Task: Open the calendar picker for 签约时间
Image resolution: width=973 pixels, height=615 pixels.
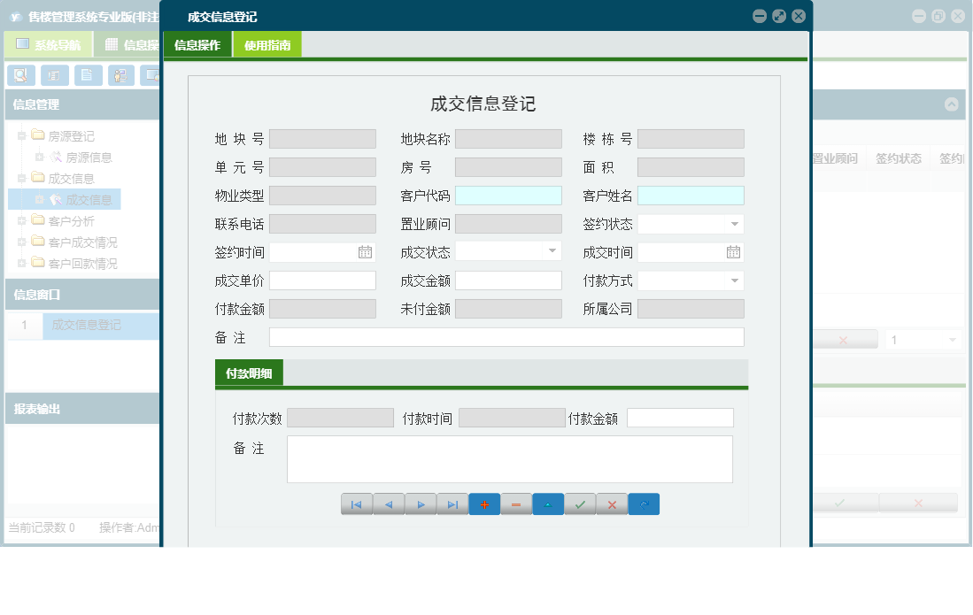Action: [366, 252]
